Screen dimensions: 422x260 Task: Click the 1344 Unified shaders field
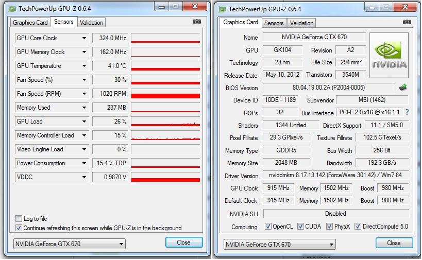pyautogui.click(x=291, y=125)
